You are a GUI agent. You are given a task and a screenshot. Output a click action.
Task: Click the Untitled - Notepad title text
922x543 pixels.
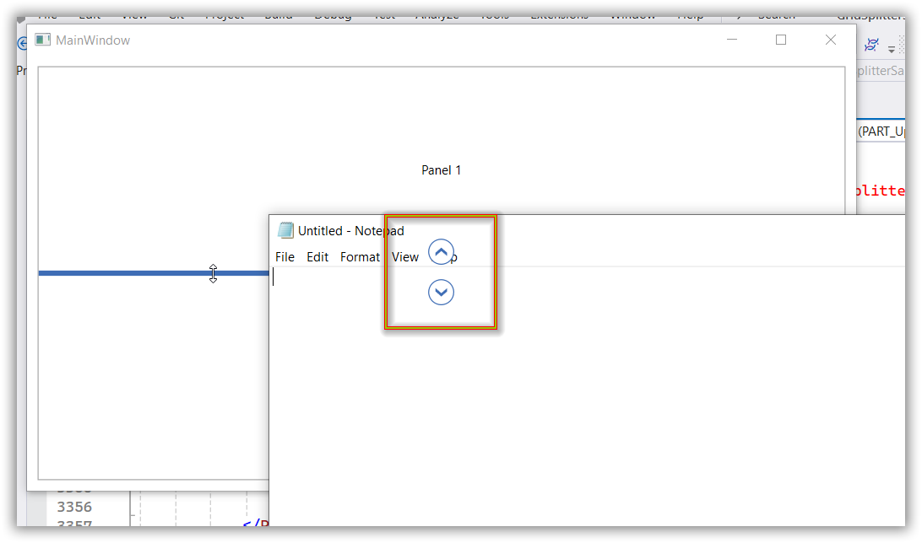pyautogui.click(x=350, y=231)
